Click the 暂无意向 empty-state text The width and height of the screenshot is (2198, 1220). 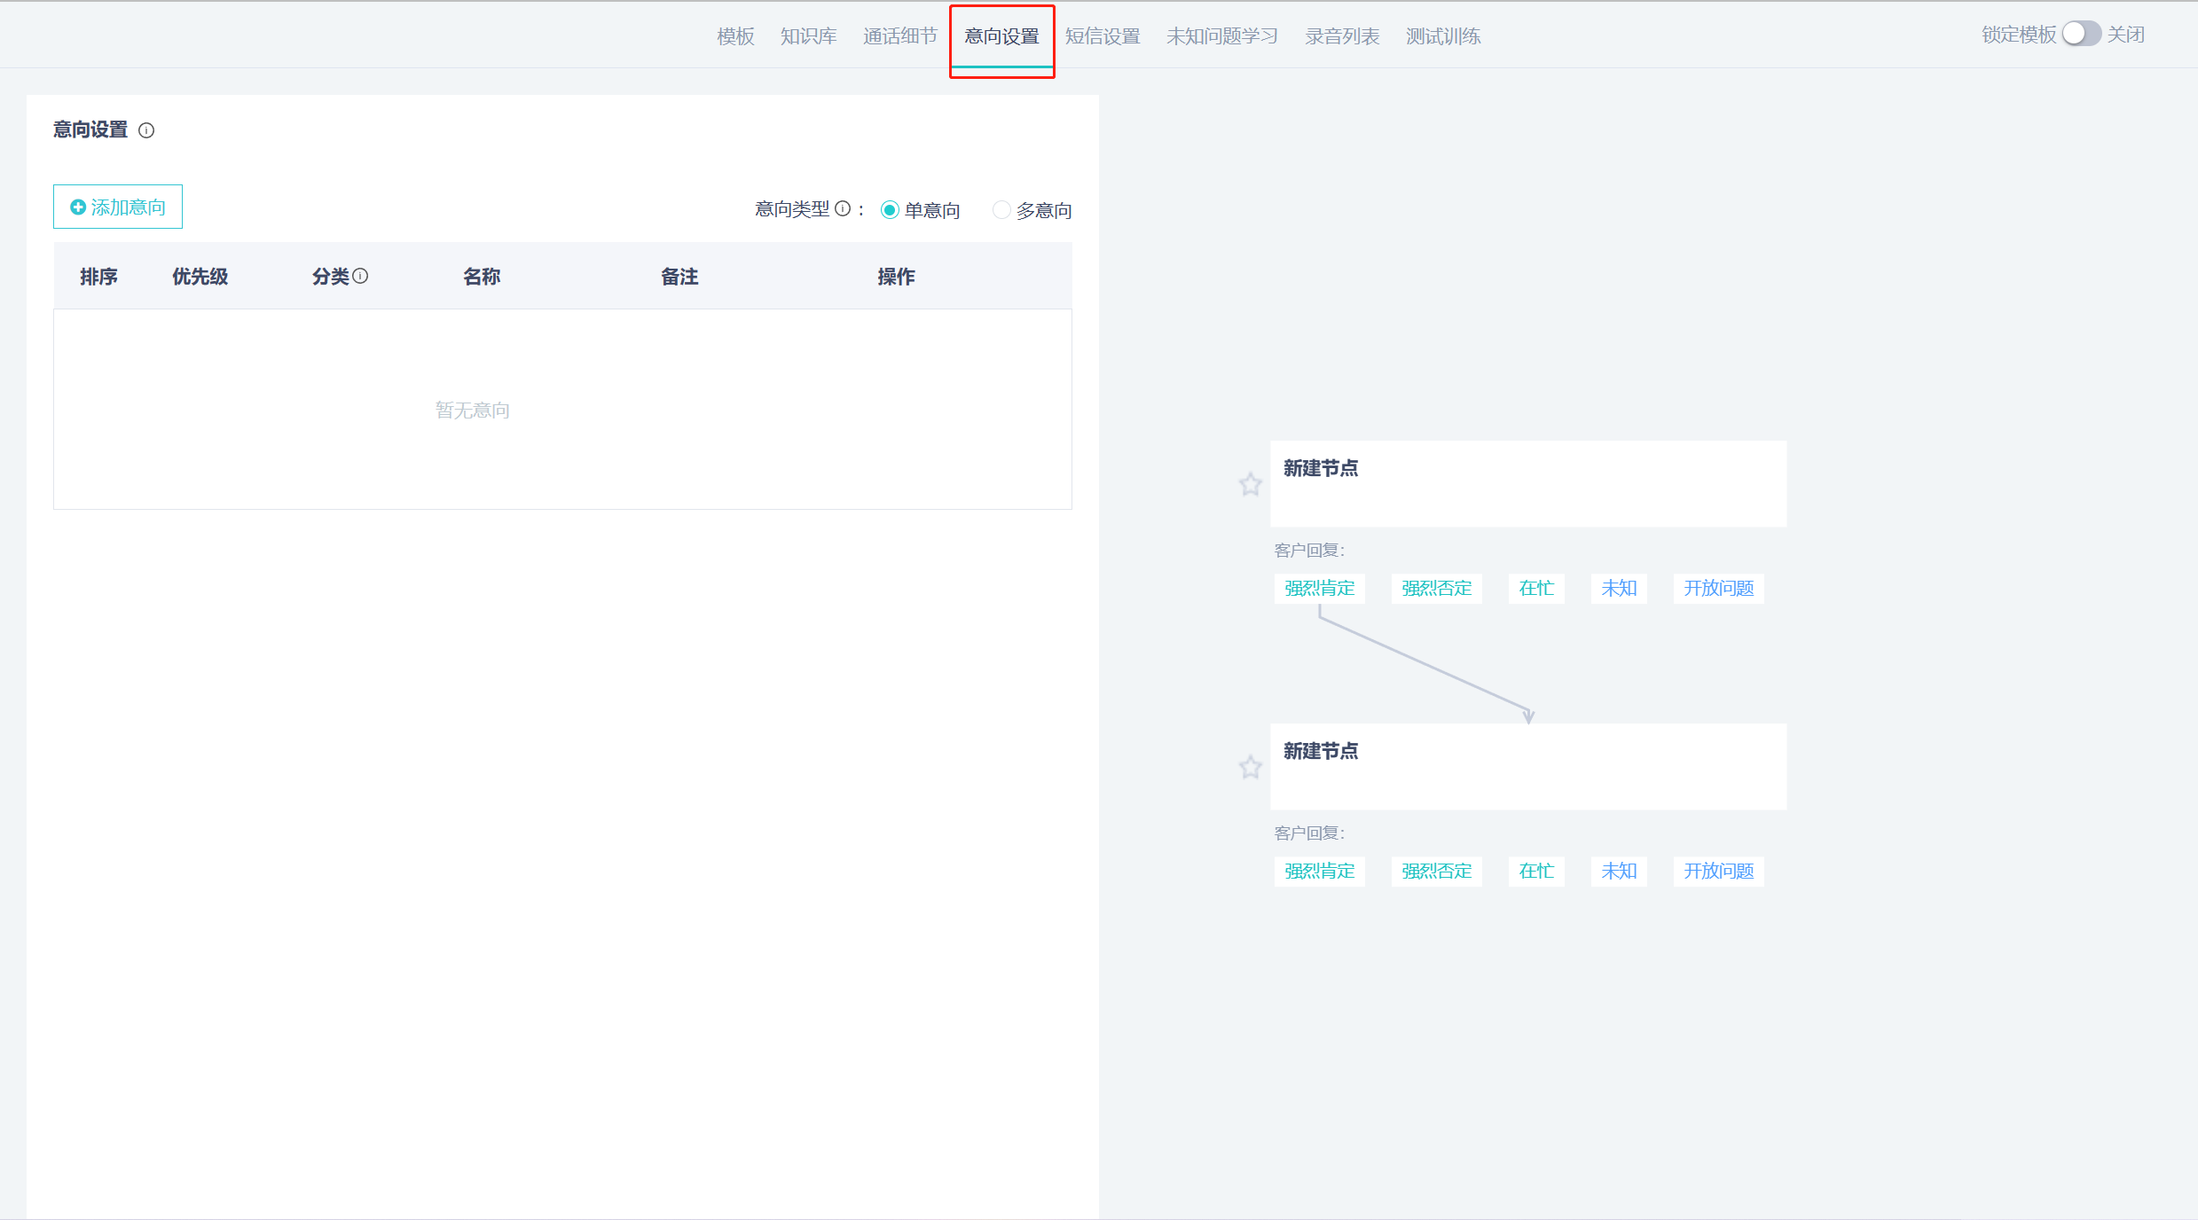(473, 410)
